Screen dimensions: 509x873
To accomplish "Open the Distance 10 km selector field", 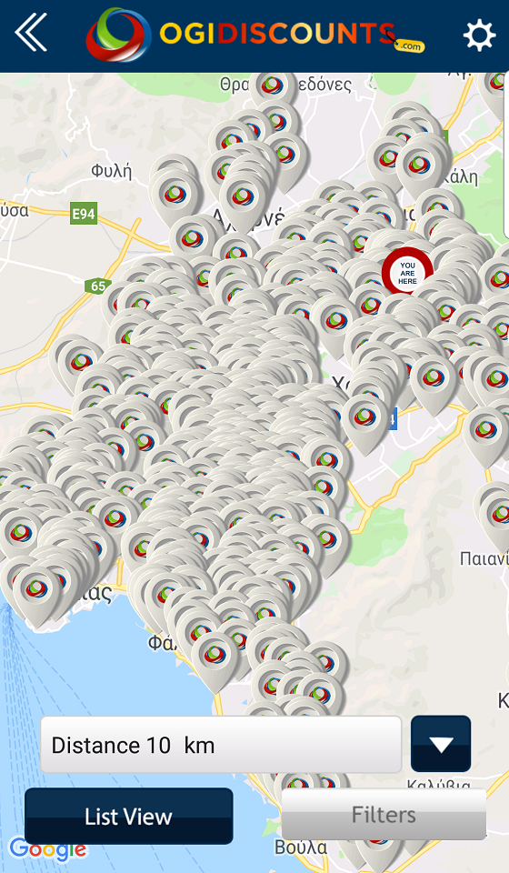I will (221, 745).
